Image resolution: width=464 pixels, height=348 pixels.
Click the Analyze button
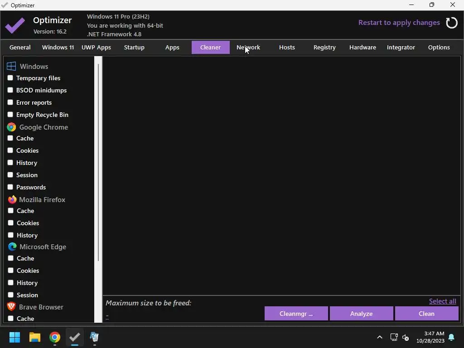[x=361, y=314]
